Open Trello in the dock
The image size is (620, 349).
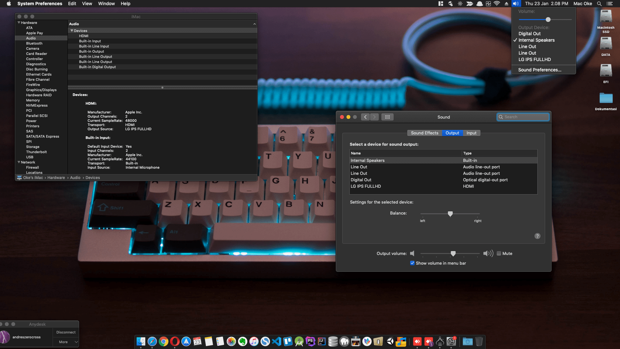(x=288, y=342)
